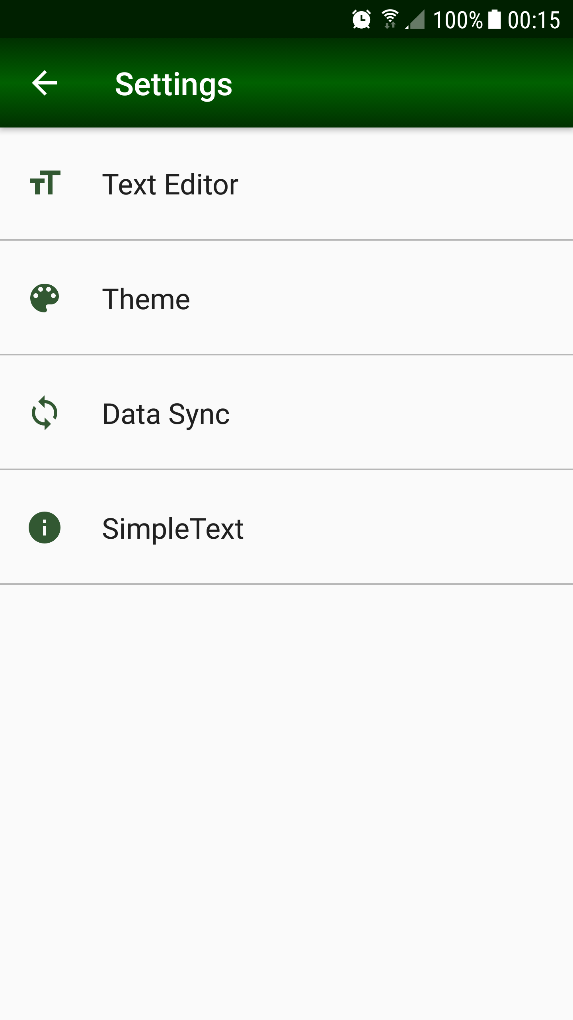573x1020 pixels.
Task: Tap the 00:15 clock in status bar
Action: click(534, 20)
